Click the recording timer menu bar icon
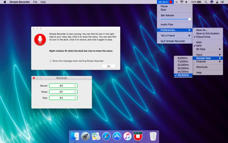 click(x=165, y=2)
